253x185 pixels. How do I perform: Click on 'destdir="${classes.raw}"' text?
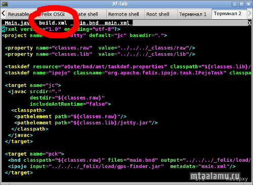coord(67,98)
